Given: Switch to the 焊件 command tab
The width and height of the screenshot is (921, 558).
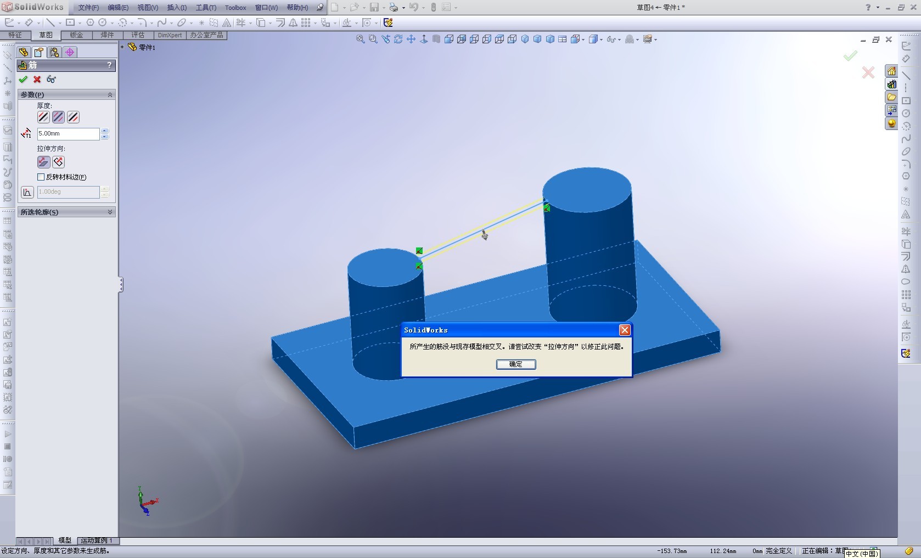Looking at the screenshot, I should [107, 35].
